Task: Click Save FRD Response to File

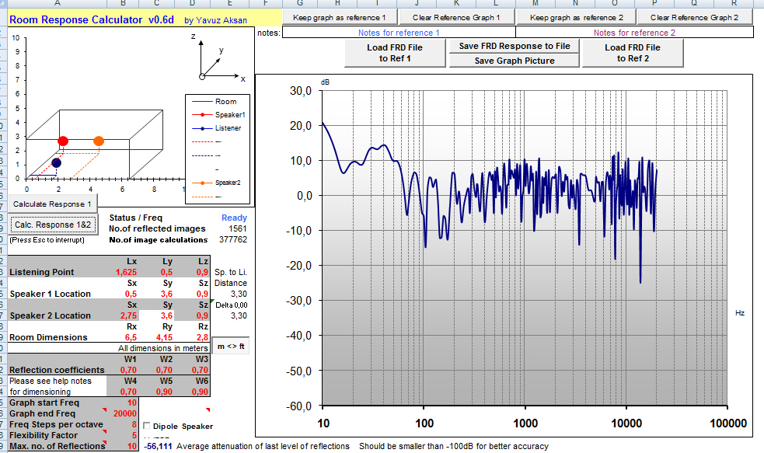Action: tap(514, 46)
